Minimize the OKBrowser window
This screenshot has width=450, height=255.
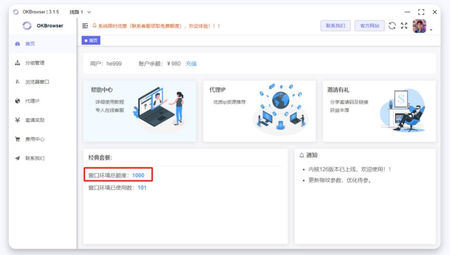(407, 12)
